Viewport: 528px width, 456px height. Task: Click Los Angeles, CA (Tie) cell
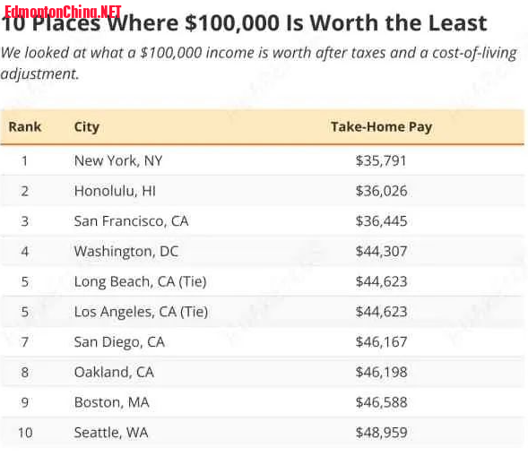[x=141, y=312]
